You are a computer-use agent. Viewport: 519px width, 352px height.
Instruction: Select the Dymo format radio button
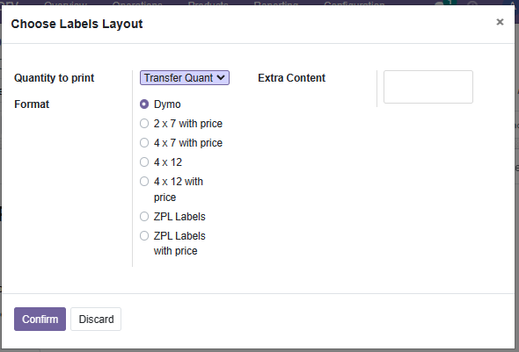pos(144,104)
